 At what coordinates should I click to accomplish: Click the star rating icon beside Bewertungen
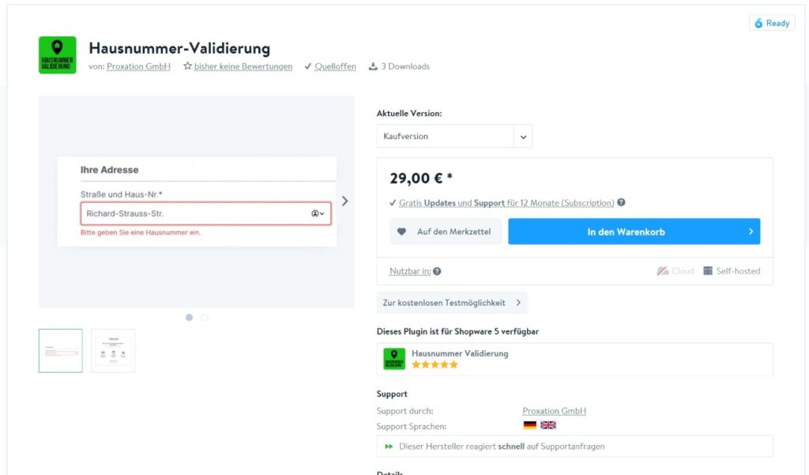[187, 66]
